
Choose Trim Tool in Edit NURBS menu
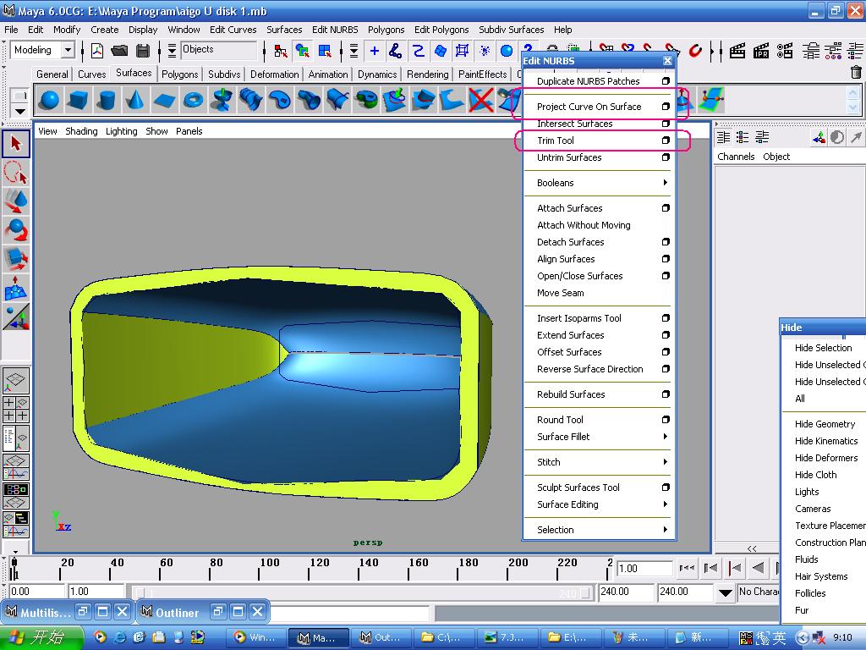pos(556,140)
